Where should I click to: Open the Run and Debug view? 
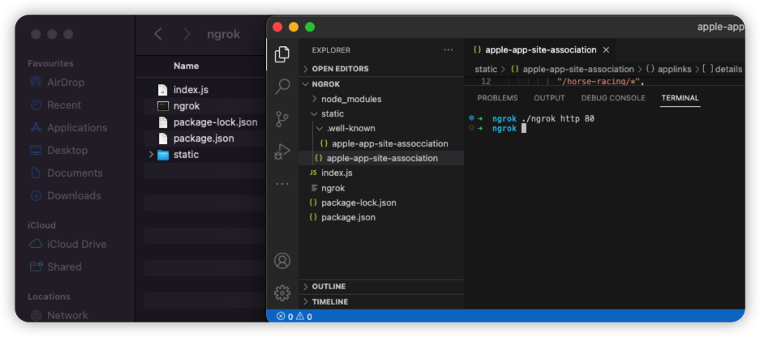coord(282,151)
